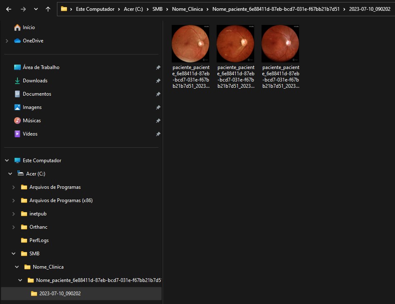395x304 pixels.
Task: Open Documentos icon in sidebar
Action: point(17,94)
